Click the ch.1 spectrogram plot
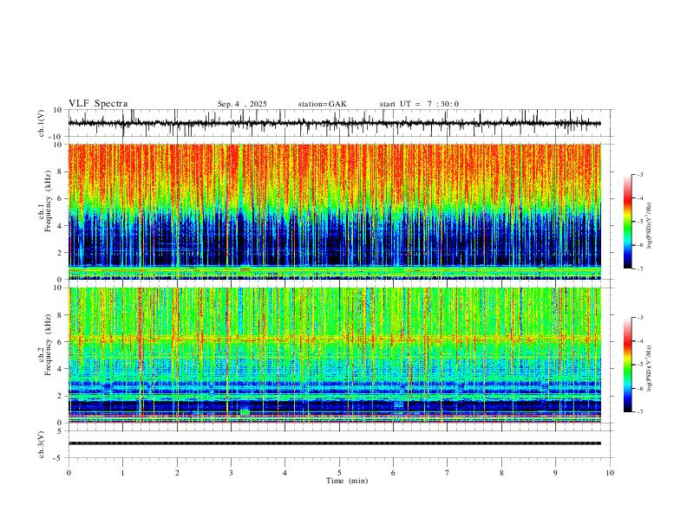This screenshot has height=530, width=687. tap(334, 211)
